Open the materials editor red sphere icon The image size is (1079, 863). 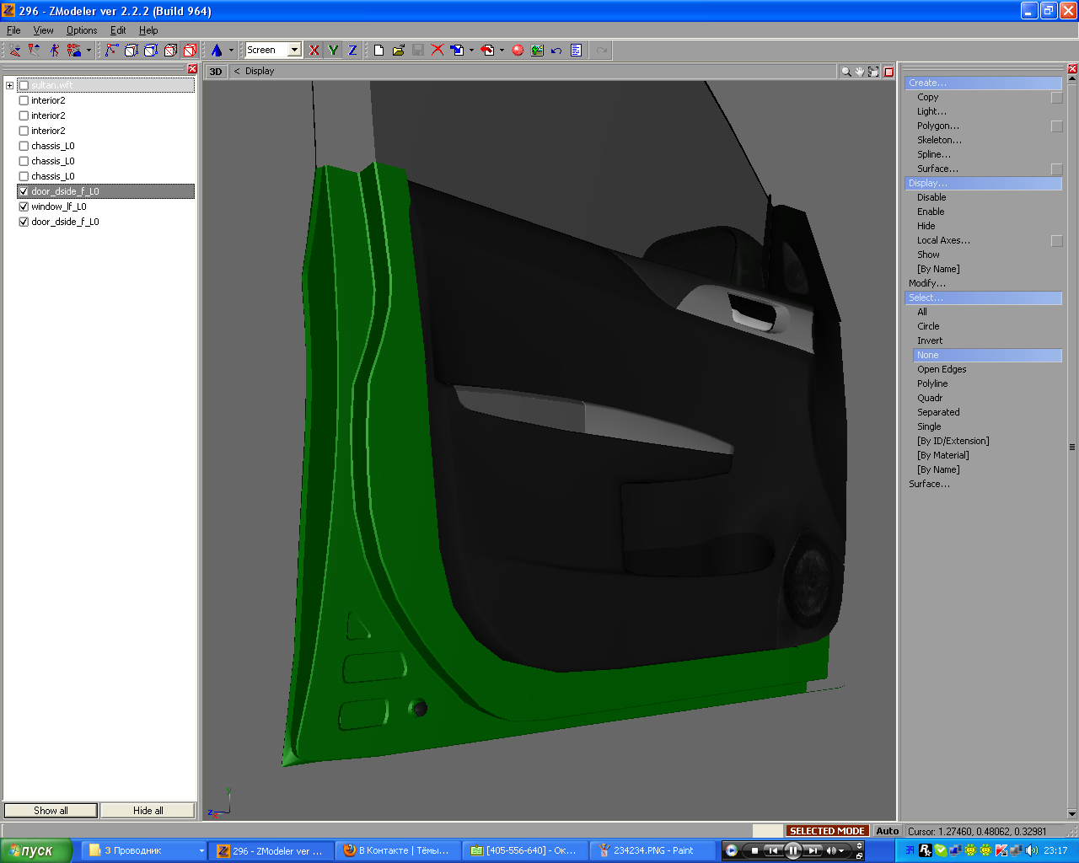pyautogui.click(x=518, y=51)
